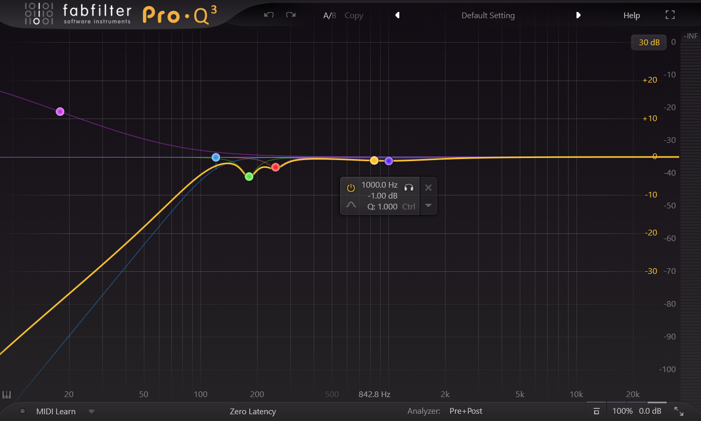Screen dimensions: 701x421
Task: Select the blue high-pass band node
Action: coord(216,157)
